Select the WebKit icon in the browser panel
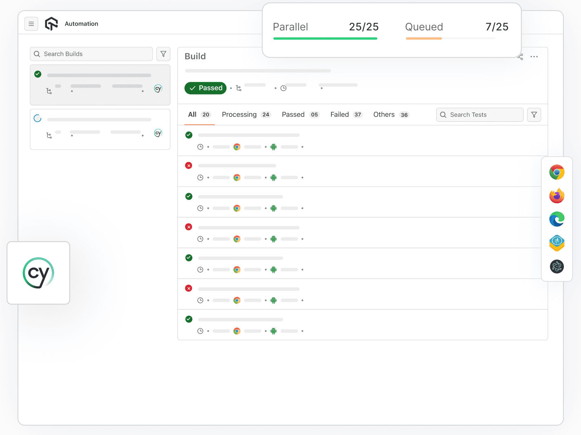Viewport: 581px width, 435px height. (557, 243)
